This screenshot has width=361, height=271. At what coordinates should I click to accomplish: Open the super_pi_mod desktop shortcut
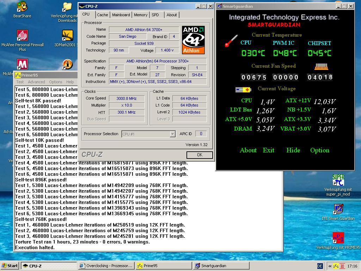338,185
